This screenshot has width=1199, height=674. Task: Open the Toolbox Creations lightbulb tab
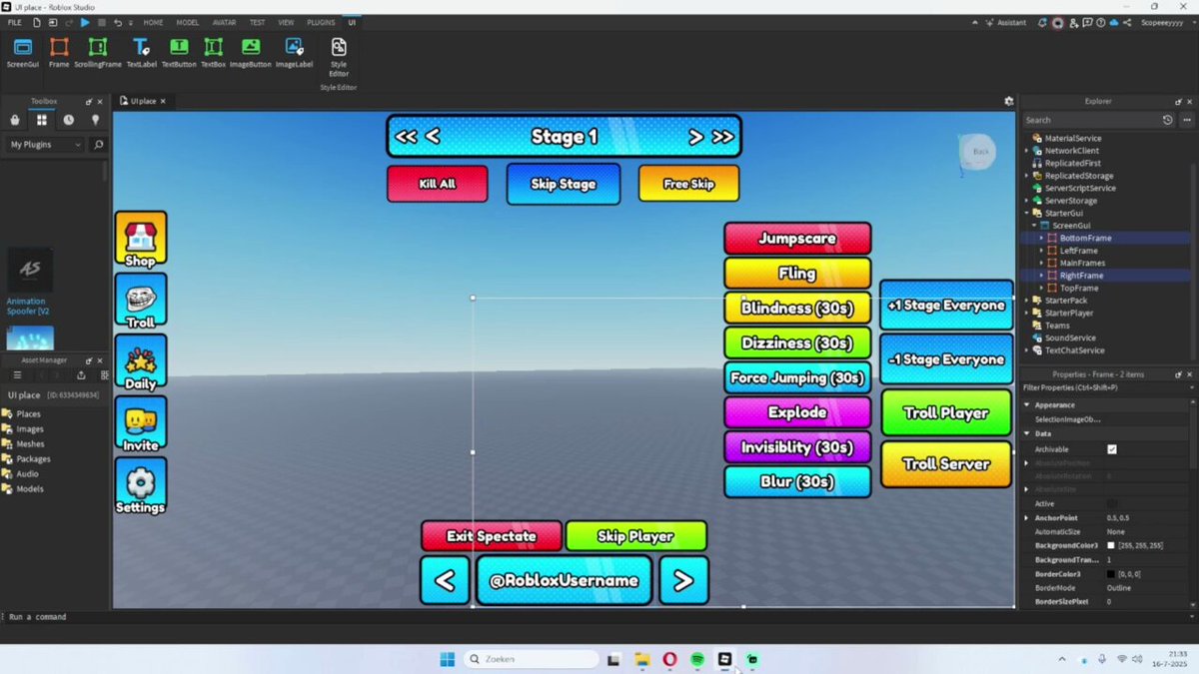pos(96,120)
